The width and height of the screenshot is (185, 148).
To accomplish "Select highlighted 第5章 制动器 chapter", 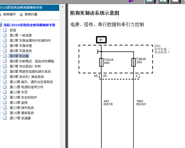I will 19,56.
